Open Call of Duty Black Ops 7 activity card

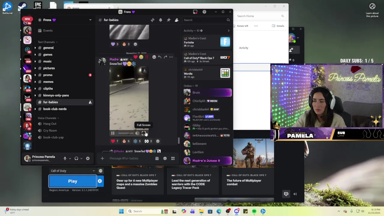(207, 58)
